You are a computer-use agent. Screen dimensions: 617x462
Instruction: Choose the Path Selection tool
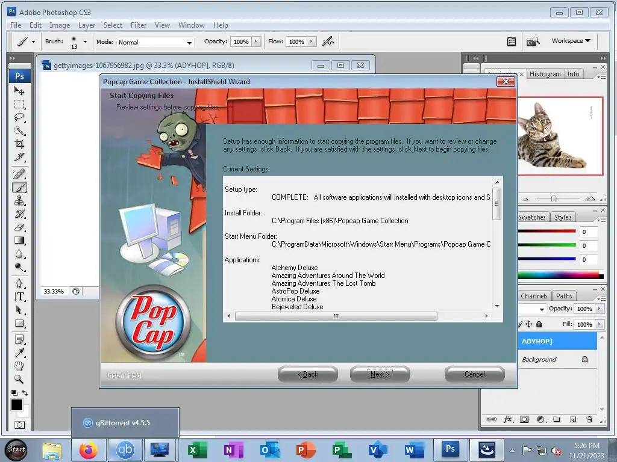[19, 310]
